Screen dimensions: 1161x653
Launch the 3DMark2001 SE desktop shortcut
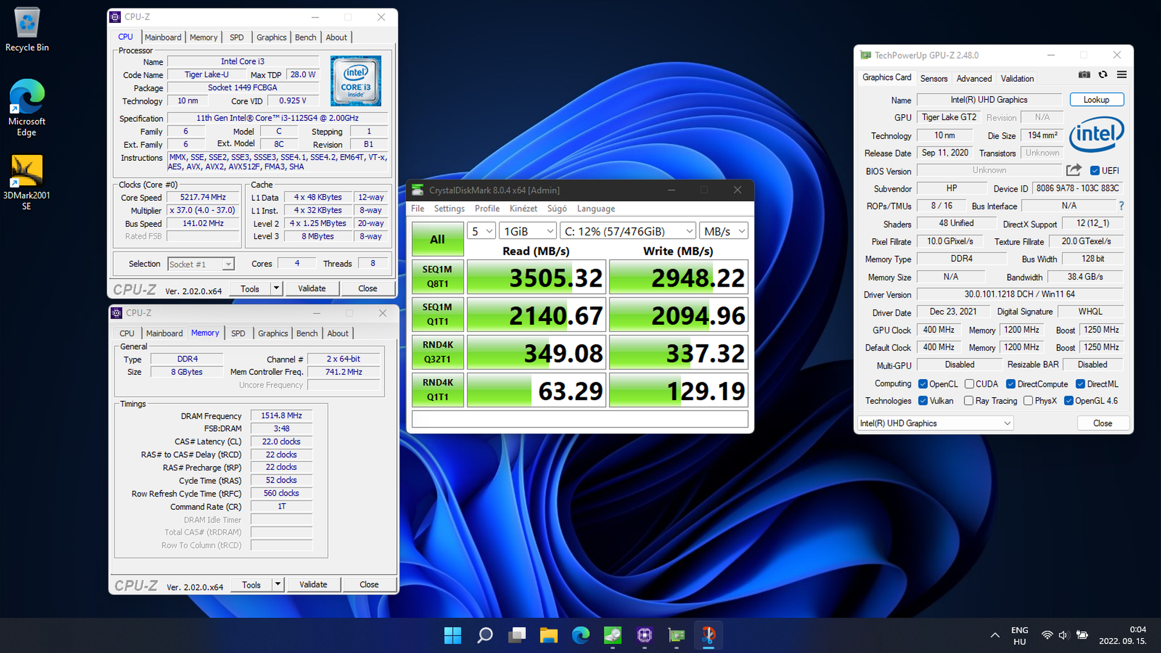(x=27, y=182)
